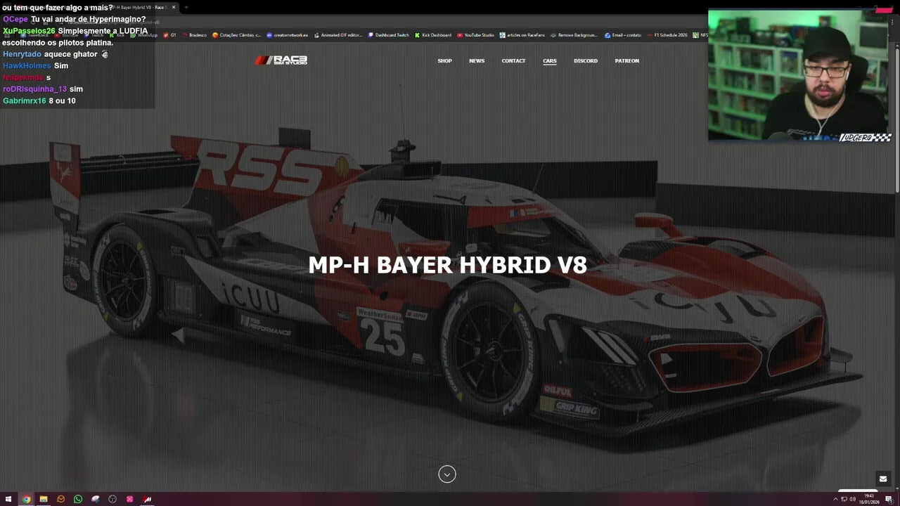Go to the NEWS page
Screen dimensions: 900x506
pyautogui.click(x=477, y=61)
